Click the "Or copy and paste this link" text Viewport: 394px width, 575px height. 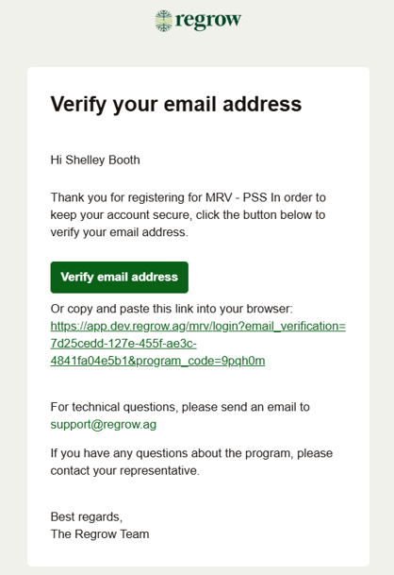[x=172, y=309]
